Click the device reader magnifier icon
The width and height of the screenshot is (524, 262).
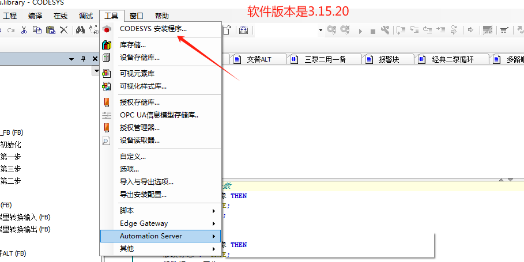(106, 141)
